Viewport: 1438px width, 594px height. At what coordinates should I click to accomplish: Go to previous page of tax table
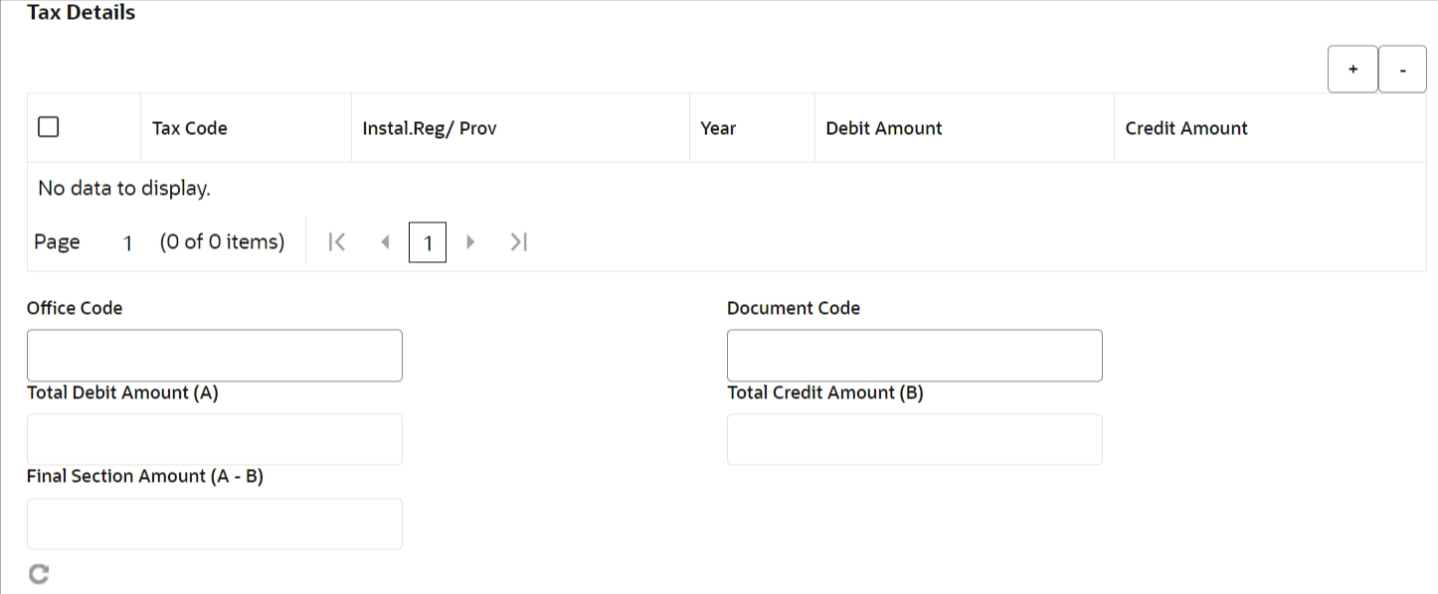point(385,242)
